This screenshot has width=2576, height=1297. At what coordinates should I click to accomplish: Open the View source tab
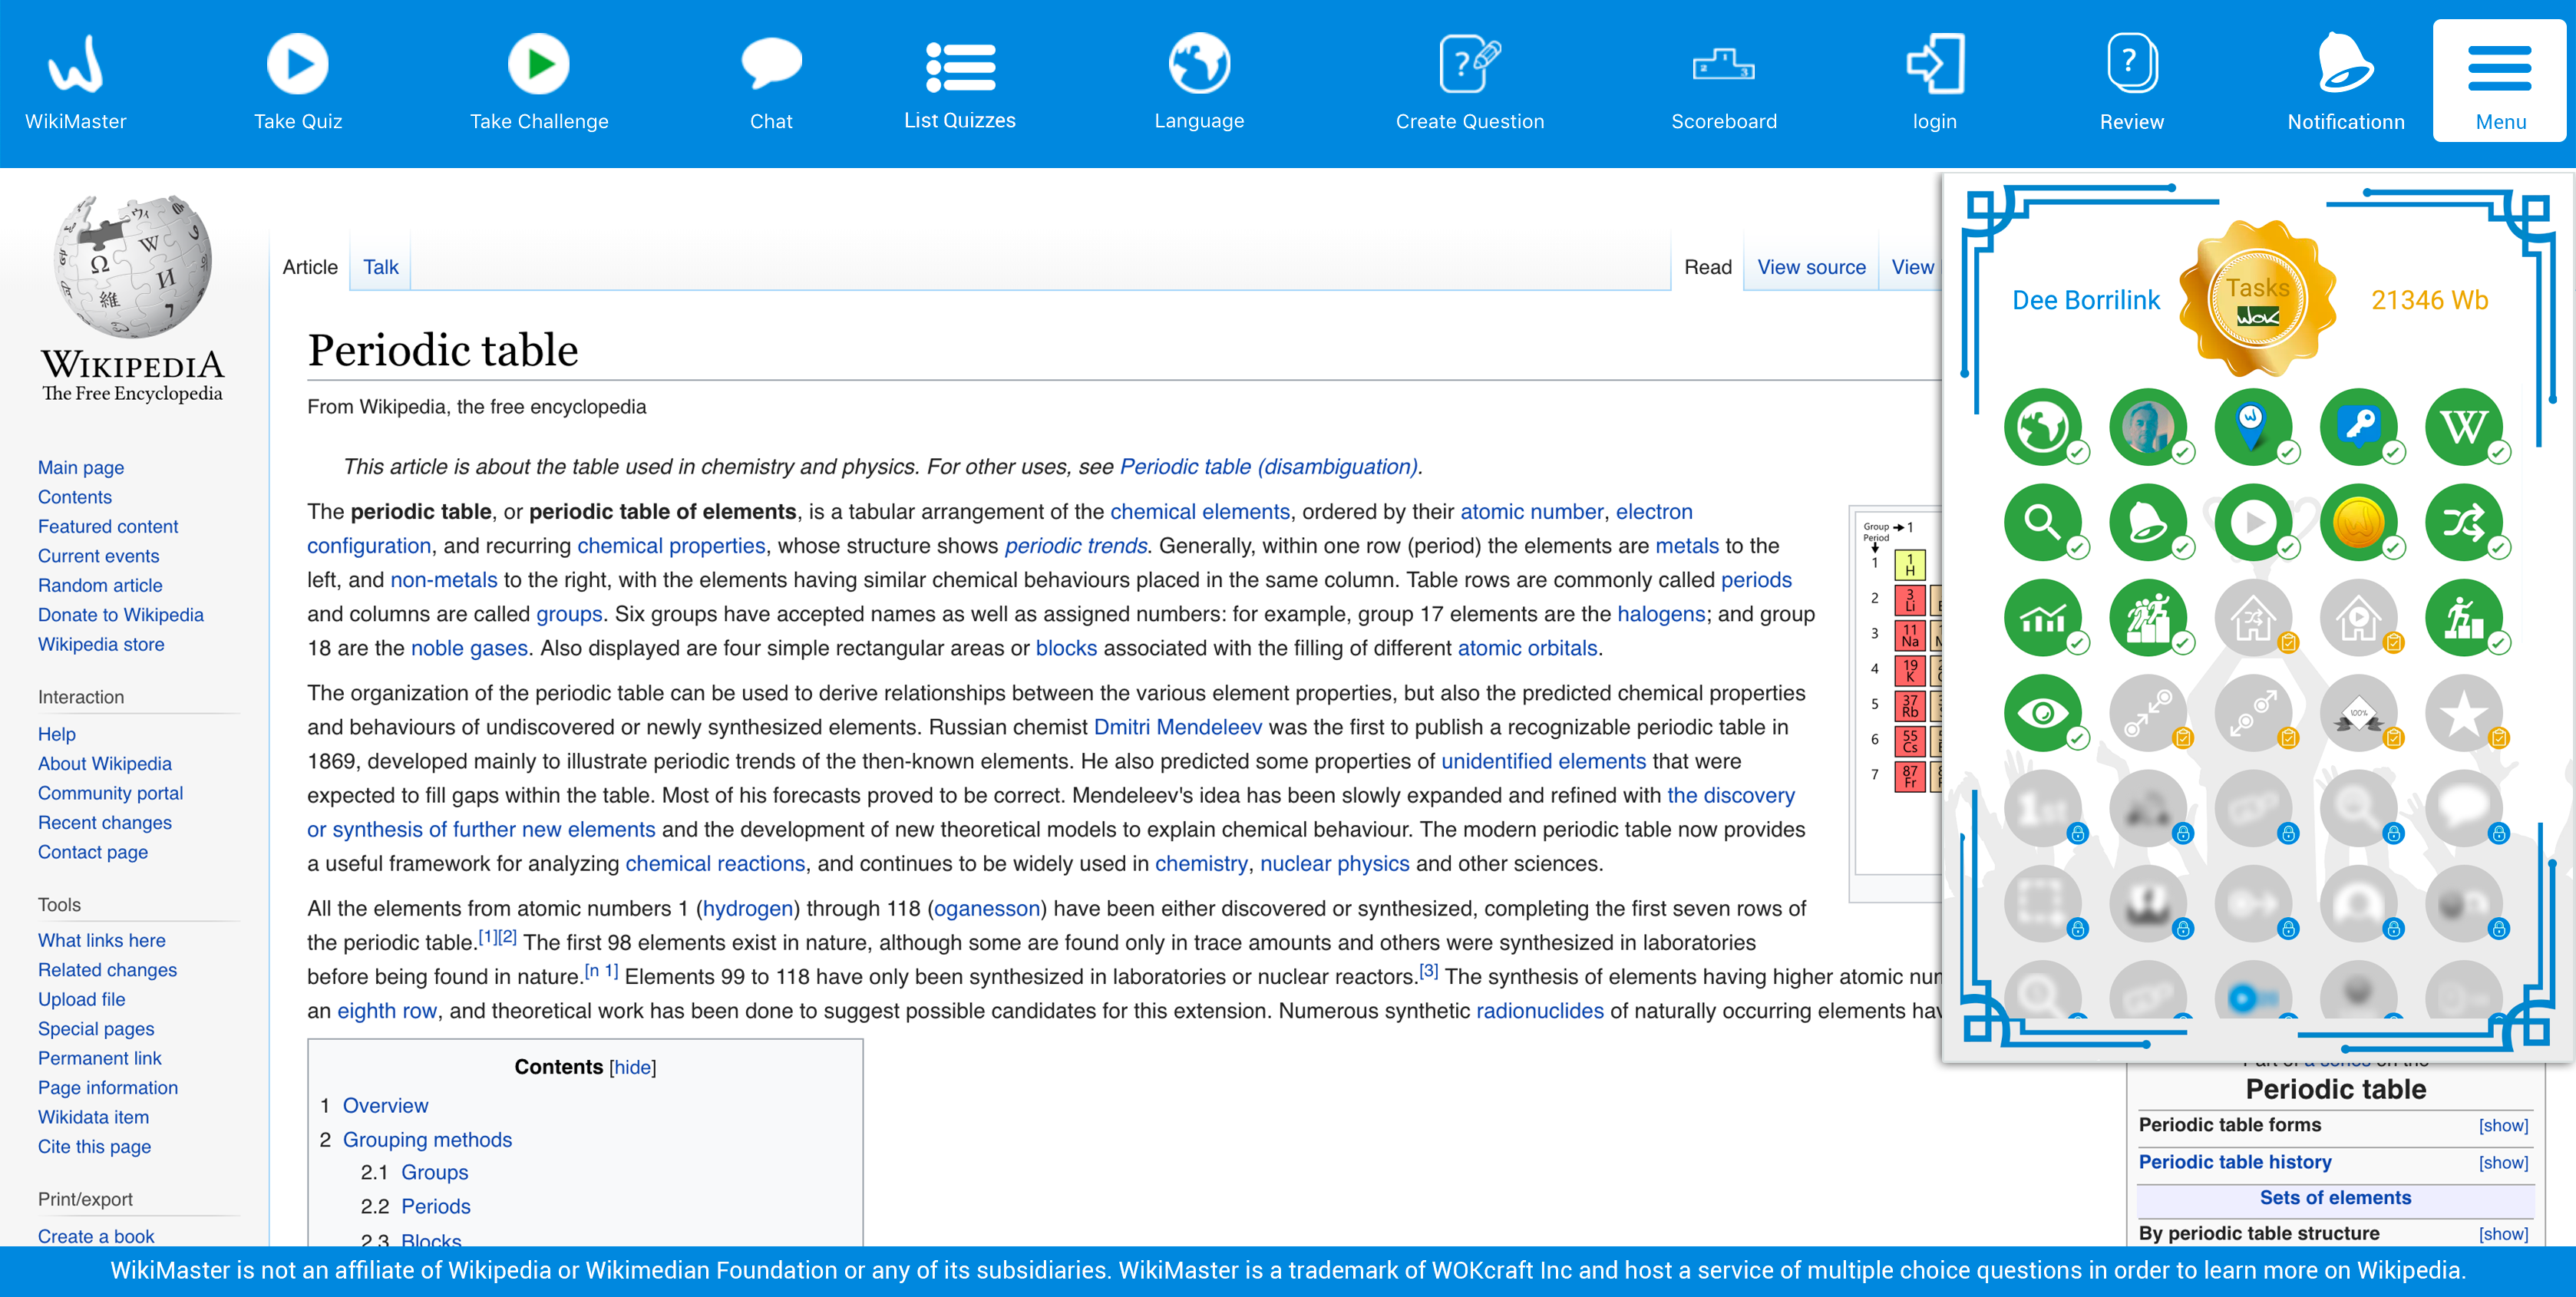pyautogui.click(x=1811, y=267)
